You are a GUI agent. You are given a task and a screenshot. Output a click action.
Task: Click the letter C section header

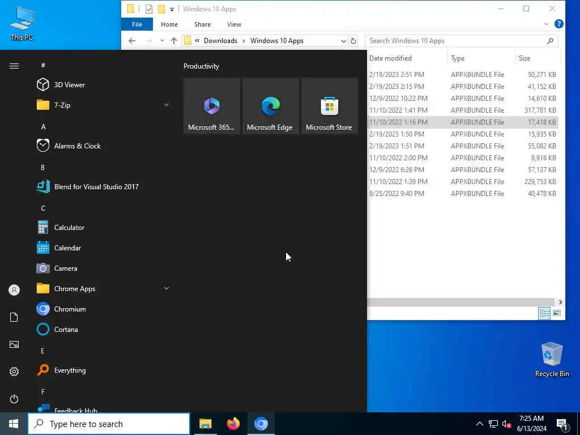click(43, 208)
